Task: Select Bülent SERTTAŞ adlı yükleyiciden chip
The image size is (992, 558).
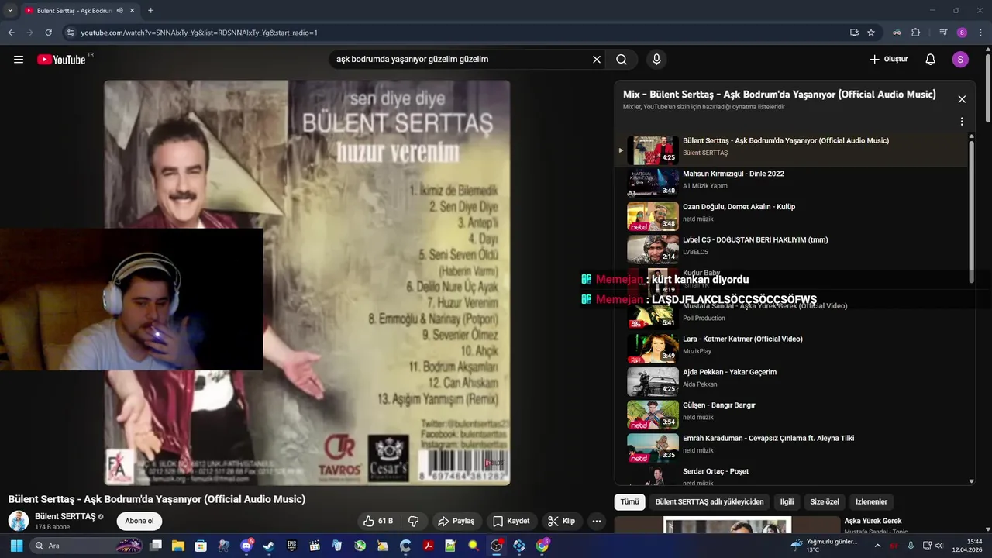Action: coord(709,502)
